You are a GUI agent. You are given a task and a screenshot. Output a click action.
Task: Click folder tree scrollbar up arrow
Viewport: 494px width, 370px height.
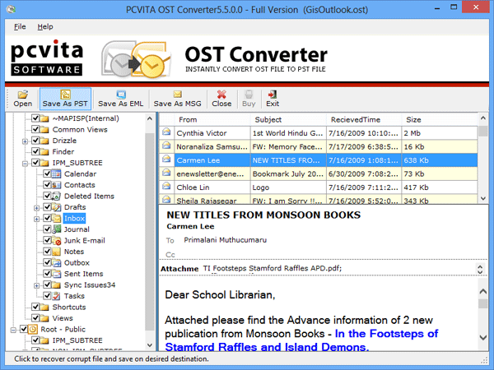point(150,118)
